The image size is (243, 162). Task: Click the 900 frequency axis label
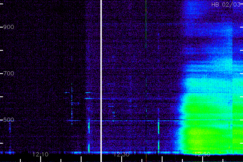(x=9, y=27)
